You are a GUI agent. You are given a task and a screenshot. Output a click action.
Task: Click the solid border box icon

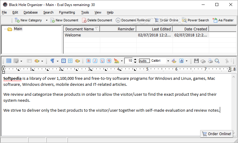pyautogui.click(x=64, y=61)
